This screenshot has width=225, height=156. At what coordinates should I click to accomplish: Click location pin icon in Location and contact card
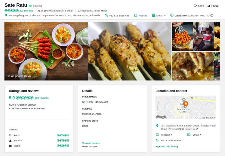click(x=157, y=126)
